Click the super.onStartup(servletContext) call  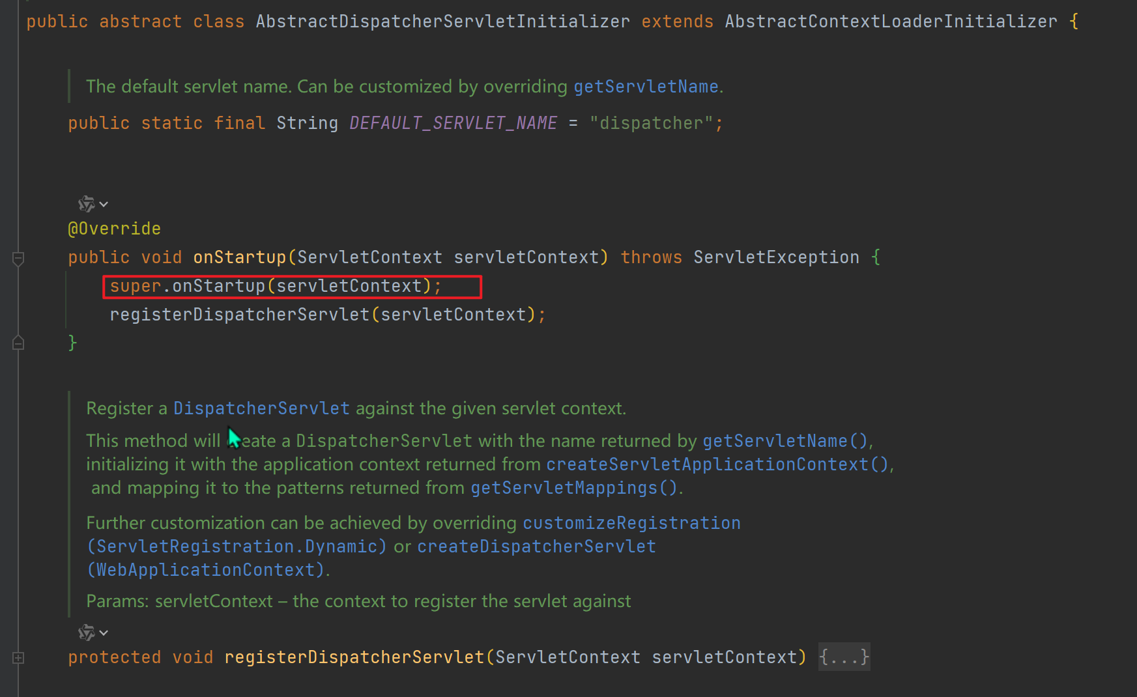[x=276, y=286]
